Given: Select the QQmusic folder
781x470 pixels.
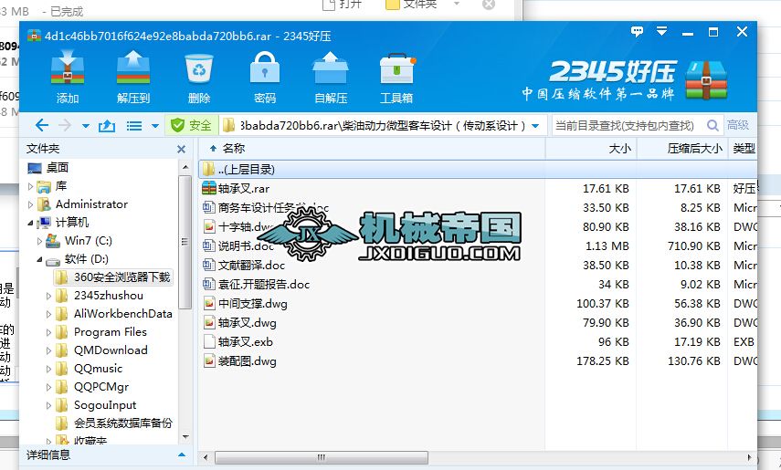Looking at the screenshot, I should [x=98, y=369].
